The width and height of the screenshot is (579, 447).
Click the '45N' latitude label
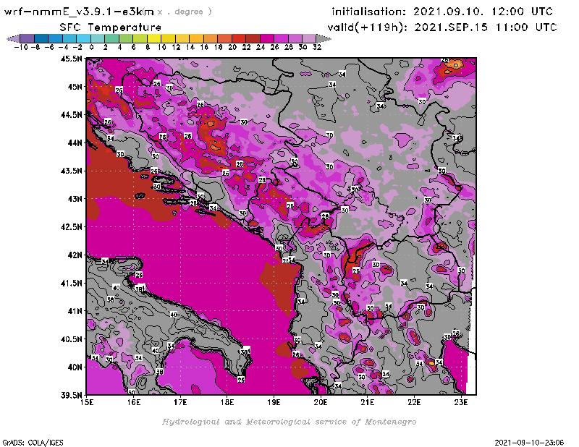tap(75, 87)
